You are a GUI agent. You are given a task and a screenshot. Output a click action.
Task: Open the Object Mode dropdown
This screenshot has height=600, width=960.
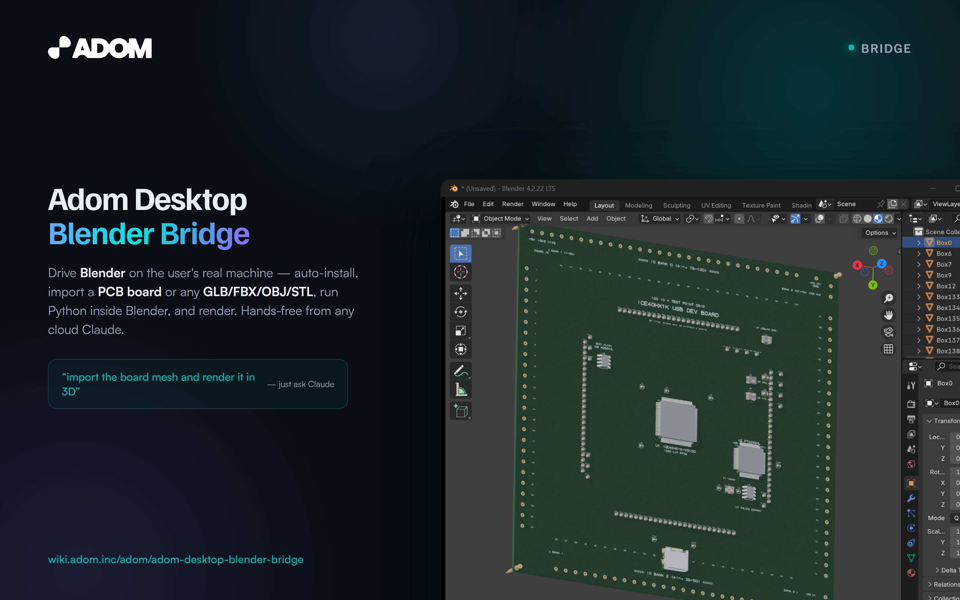coord(501,219)
